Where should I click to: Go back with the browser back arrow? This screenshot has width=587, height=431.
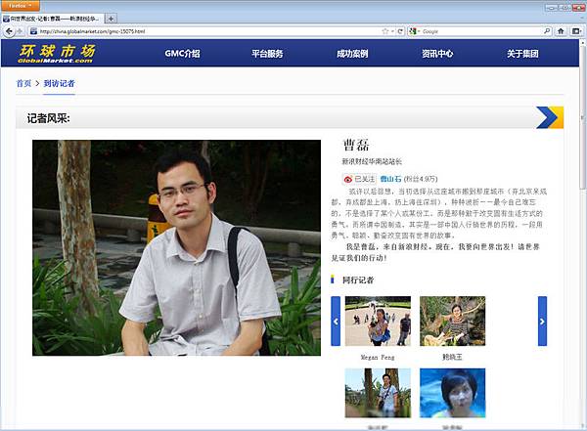[x=9, y=31]
